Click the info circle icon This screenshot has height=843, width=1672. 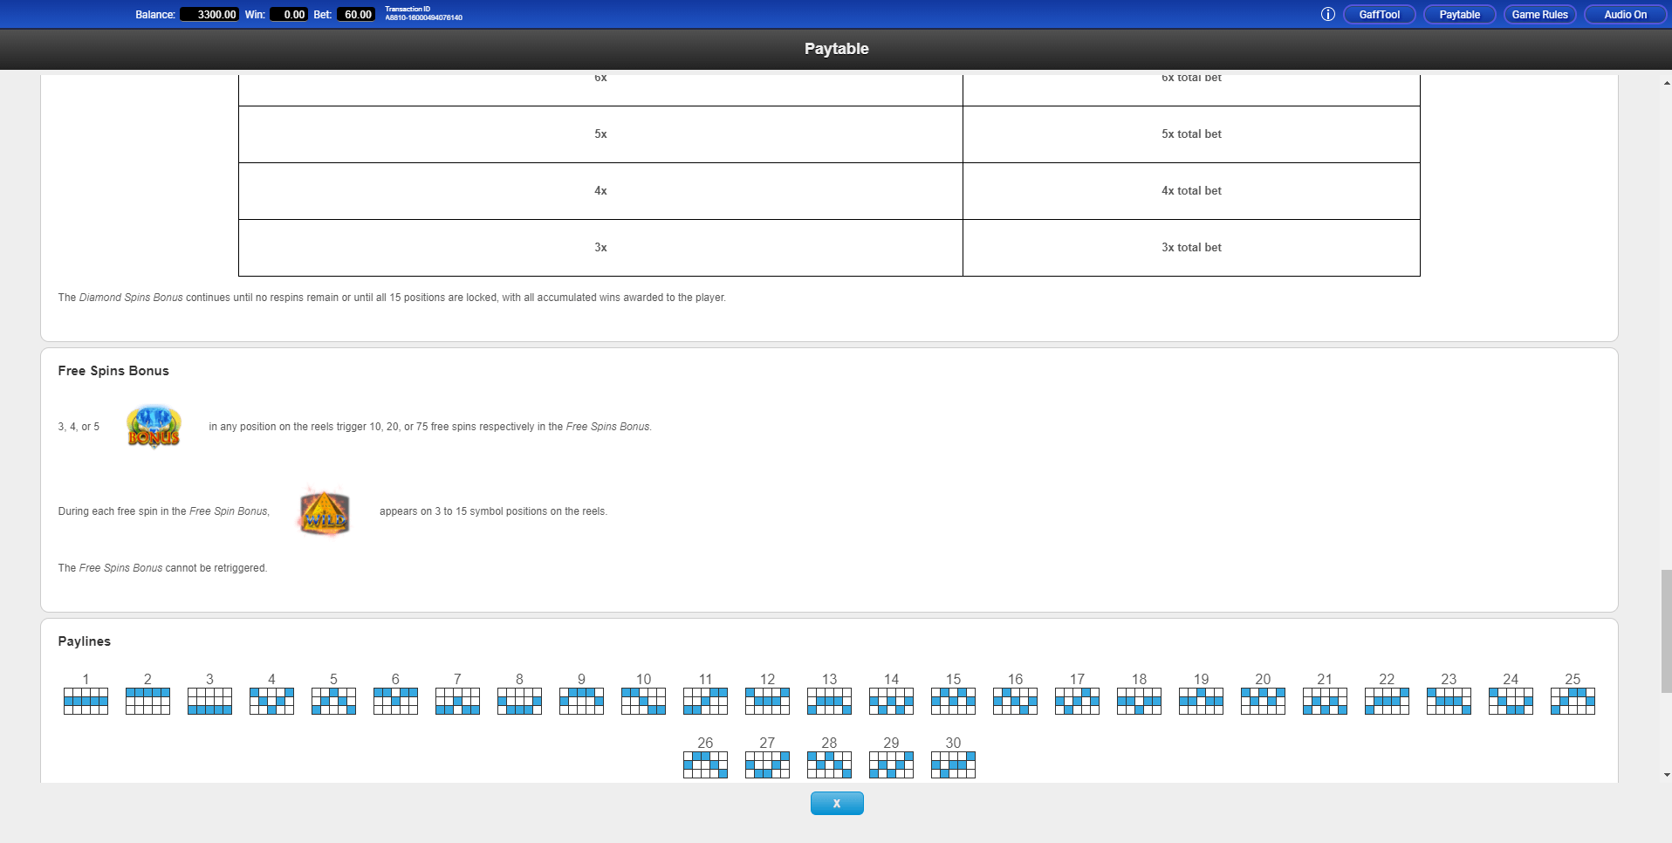click(x=1327, y=14)
